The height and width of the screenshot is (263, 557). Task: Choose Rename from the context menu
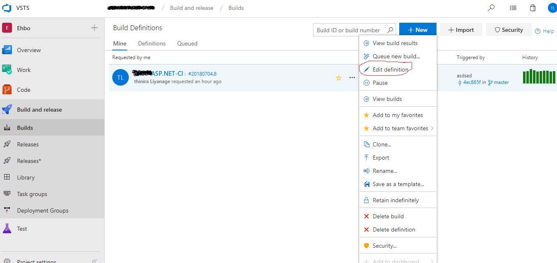pos(398,171)
